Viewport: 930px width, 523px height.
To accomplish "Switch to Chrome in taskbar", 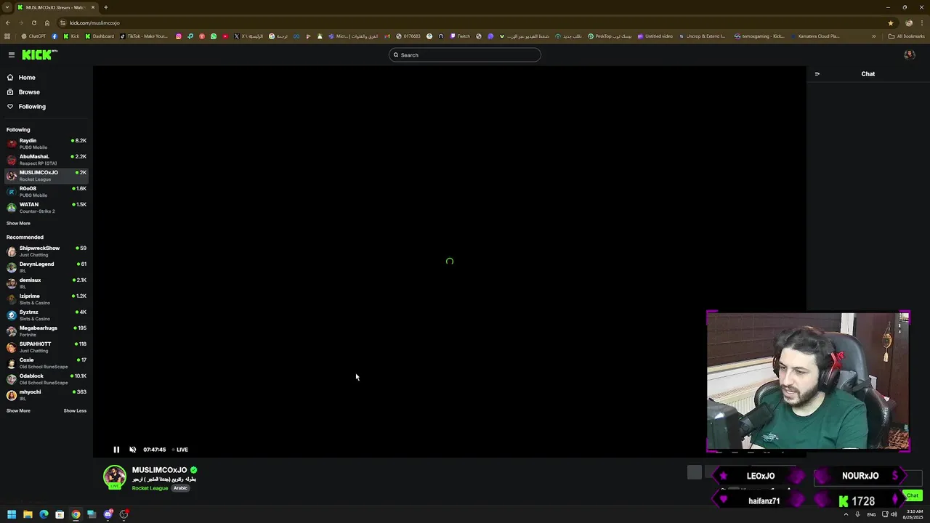I will 76,514.
